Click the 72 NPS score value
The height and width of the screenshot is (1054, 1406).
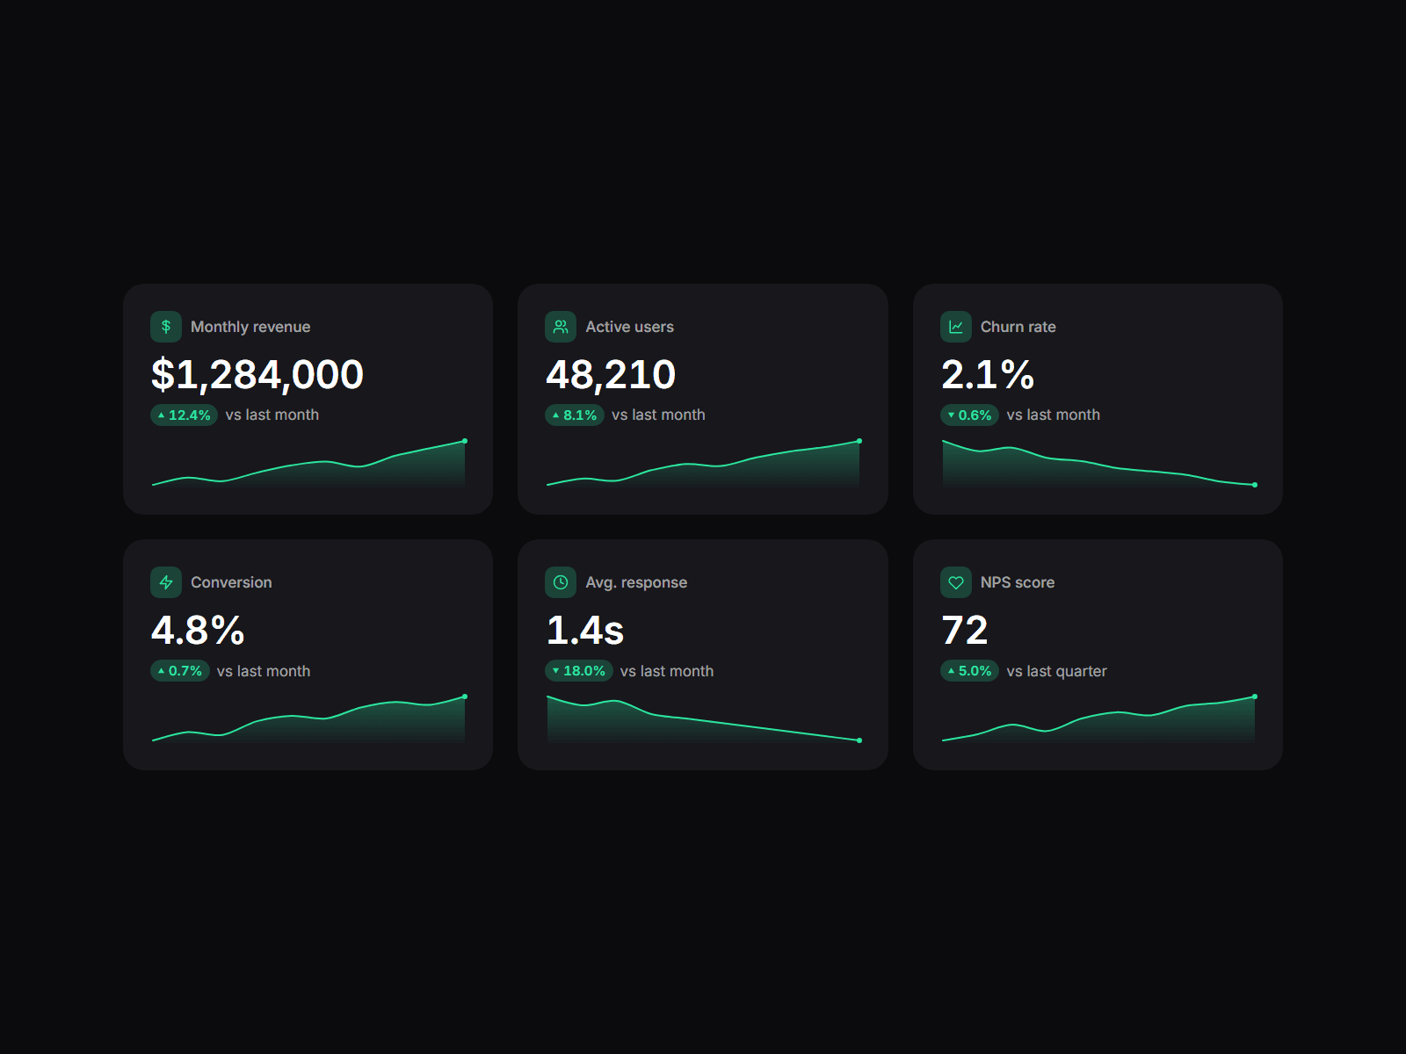click(965, 631)
